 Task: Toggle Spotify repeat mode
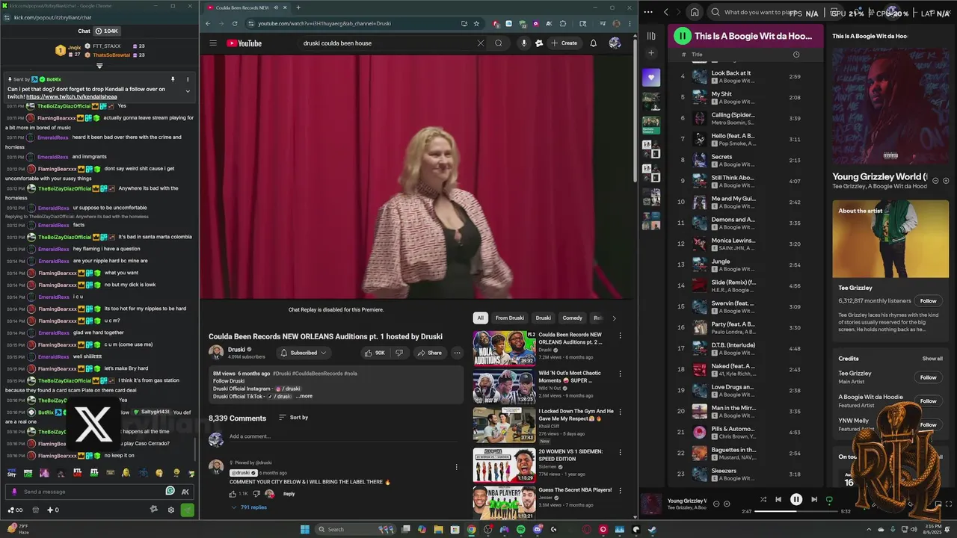click(829, 500)
